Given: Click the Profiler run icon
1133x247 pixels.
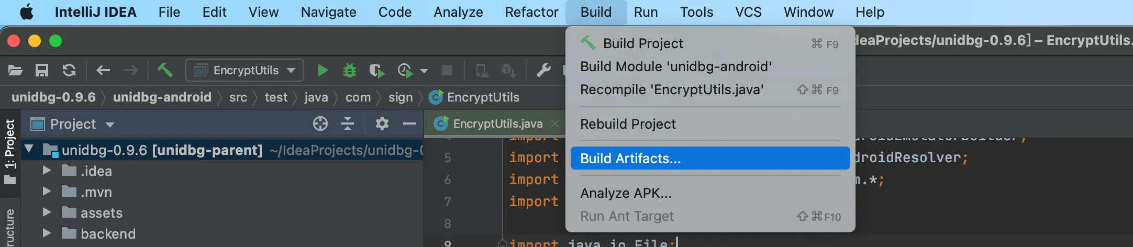Looking at the screenshot, I should (x=405, y=70).
